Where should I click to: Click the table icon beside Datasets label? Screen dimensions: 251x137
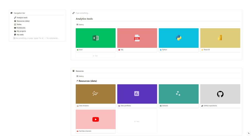pyautogui.click(x=161, y=106)
